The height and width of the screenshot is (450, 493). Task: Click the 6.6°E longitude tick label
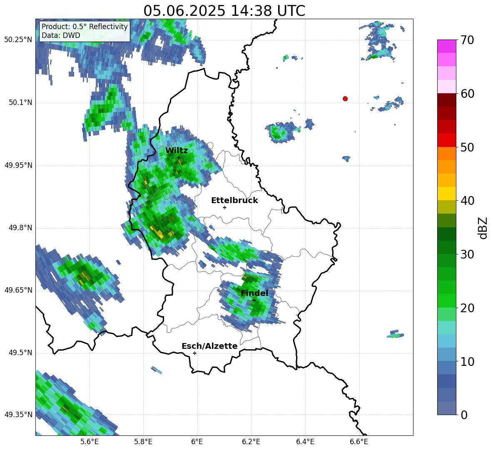point(359,442)
